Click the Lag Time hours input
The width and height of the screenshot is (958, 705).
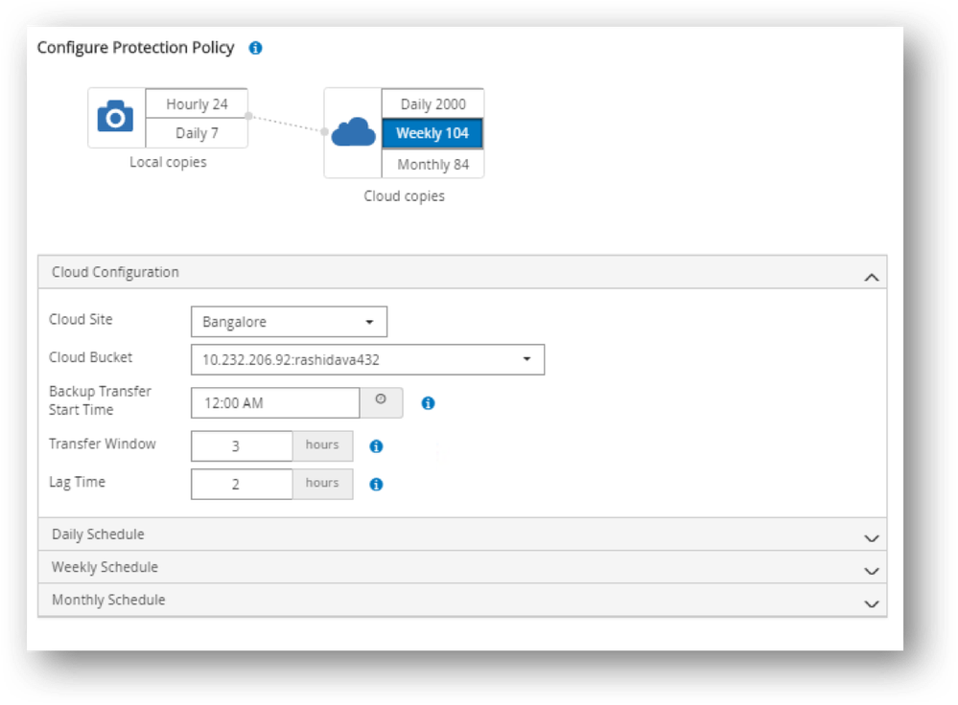(x=242, y=484)
